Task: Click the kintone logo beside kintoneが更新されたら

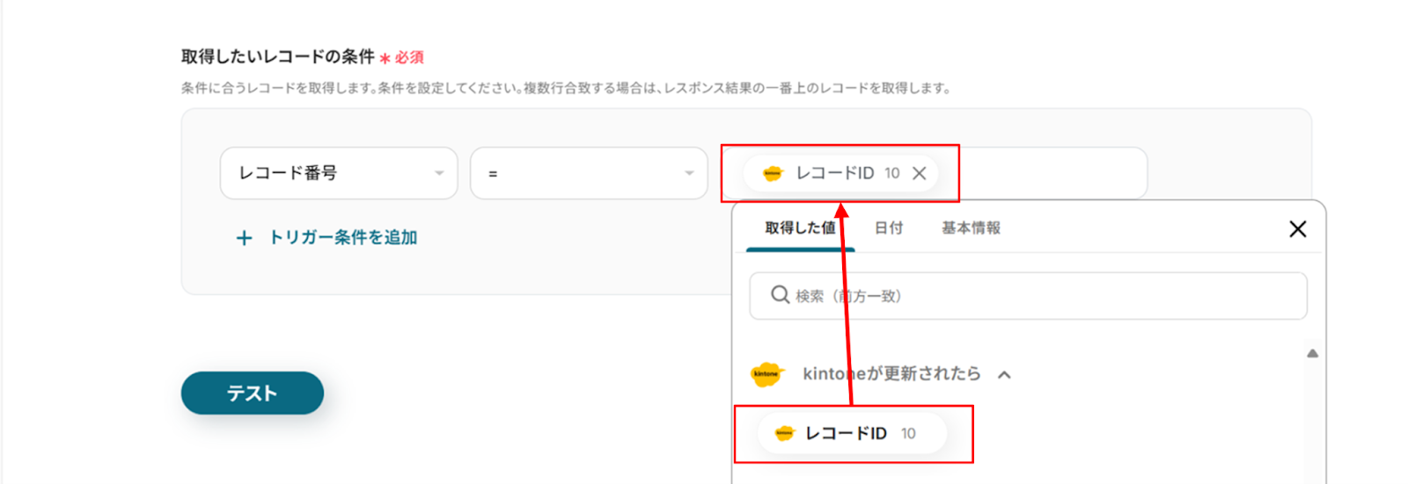Action: pos(766,374)
